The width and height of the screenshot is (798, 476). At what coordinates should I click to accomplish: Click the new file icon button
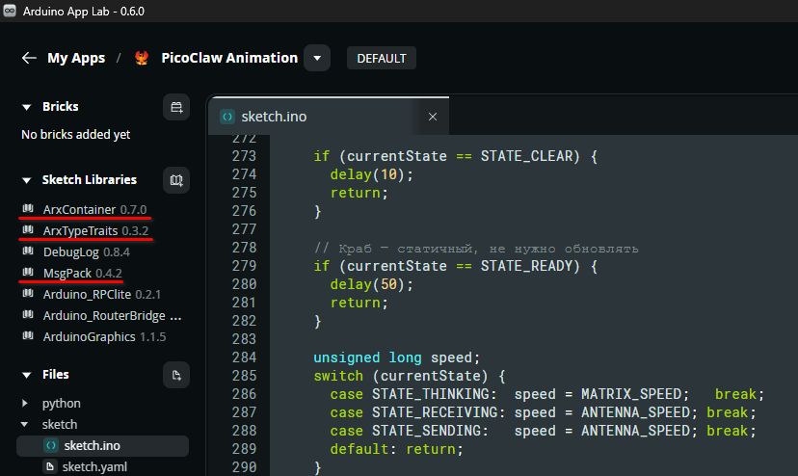click(176, 375)
